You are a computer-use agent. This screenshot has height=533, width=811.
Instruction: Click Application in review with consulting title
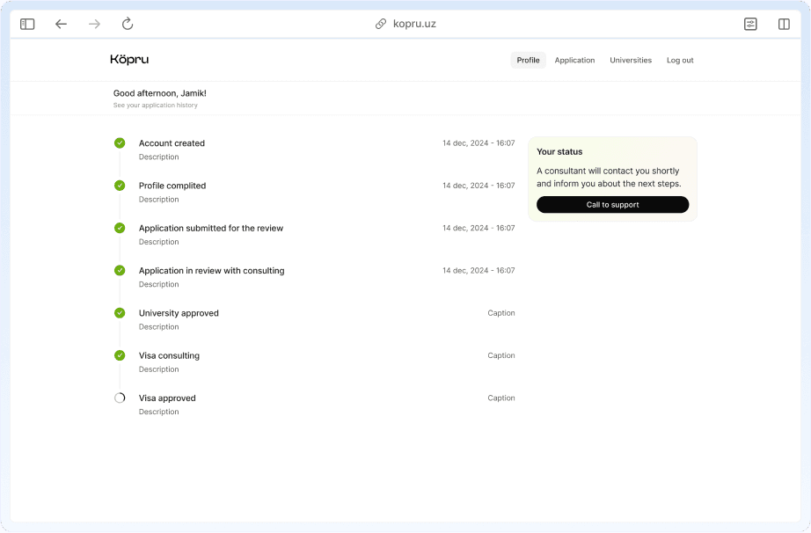coord(211,270)
